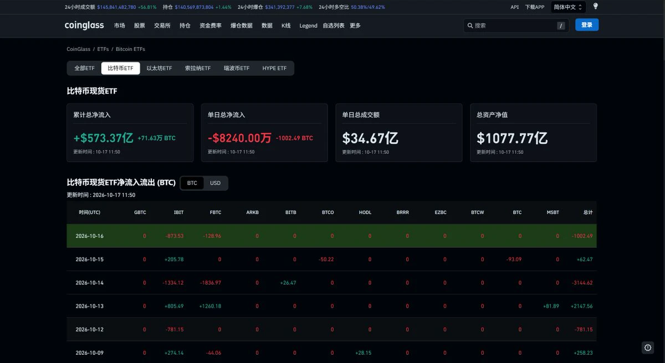Open the 数据 navigation menu
The height and width of the screenshot is (363, 665).
tap(267, 25)
